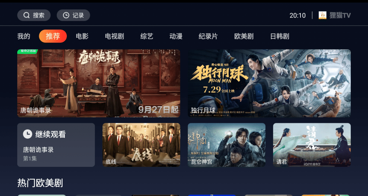Go to the 综艺 tab
This screenshot has width=368, height=196.
point(147,36)
